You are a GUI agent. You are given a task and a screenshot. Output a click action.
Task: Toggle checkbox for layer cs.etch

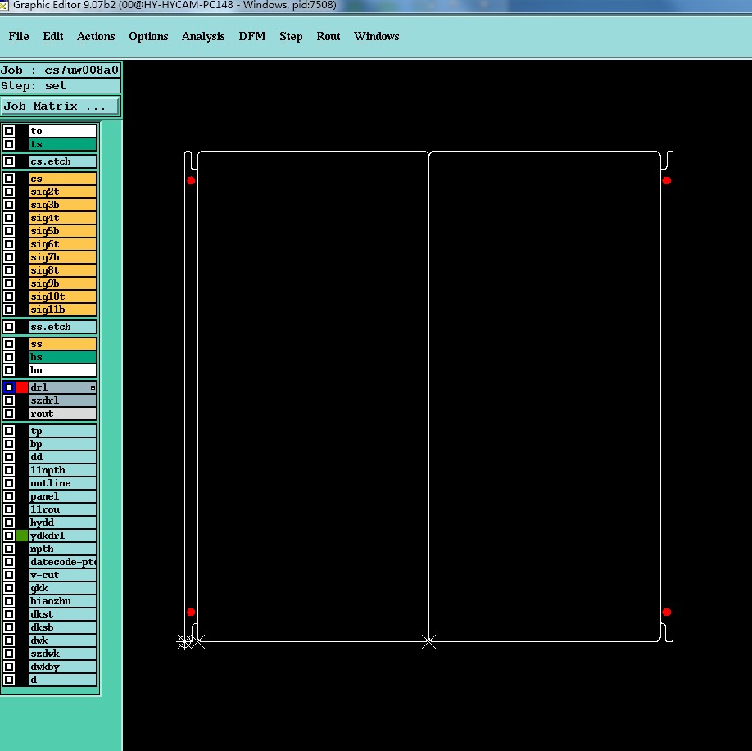pyautogui.click(x=9, y=161)
